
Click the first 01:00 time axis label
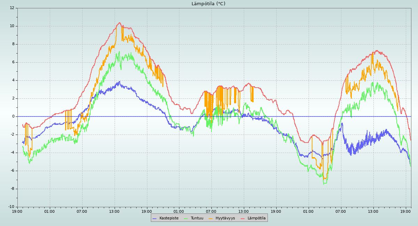[49, 211]
